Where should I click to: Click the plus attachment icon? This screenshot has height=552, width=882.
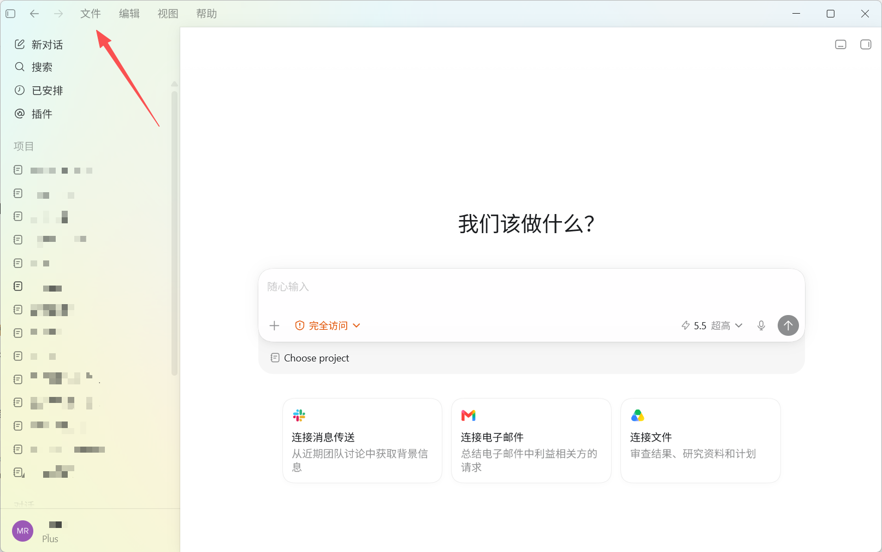point(275,326)
